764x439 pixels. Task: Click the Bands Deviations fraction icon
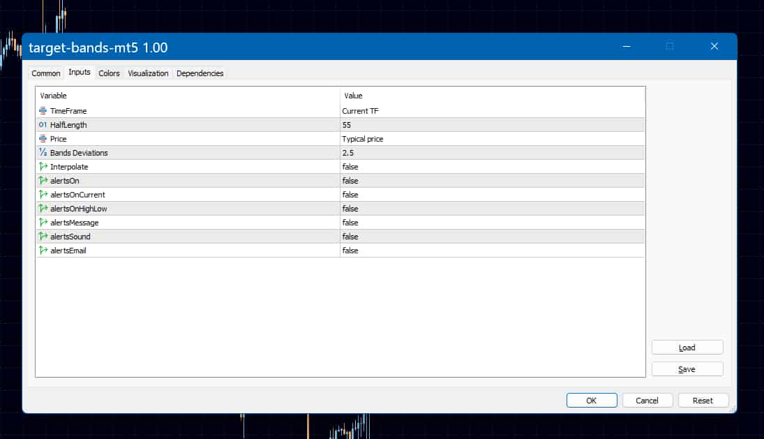pyautogui.click(x=43, y=153)
